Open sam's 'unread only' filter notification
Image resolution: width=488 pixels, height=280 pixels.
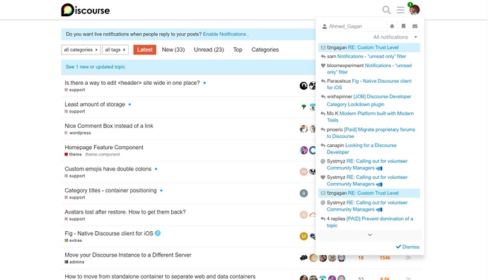tap(369, 57)
